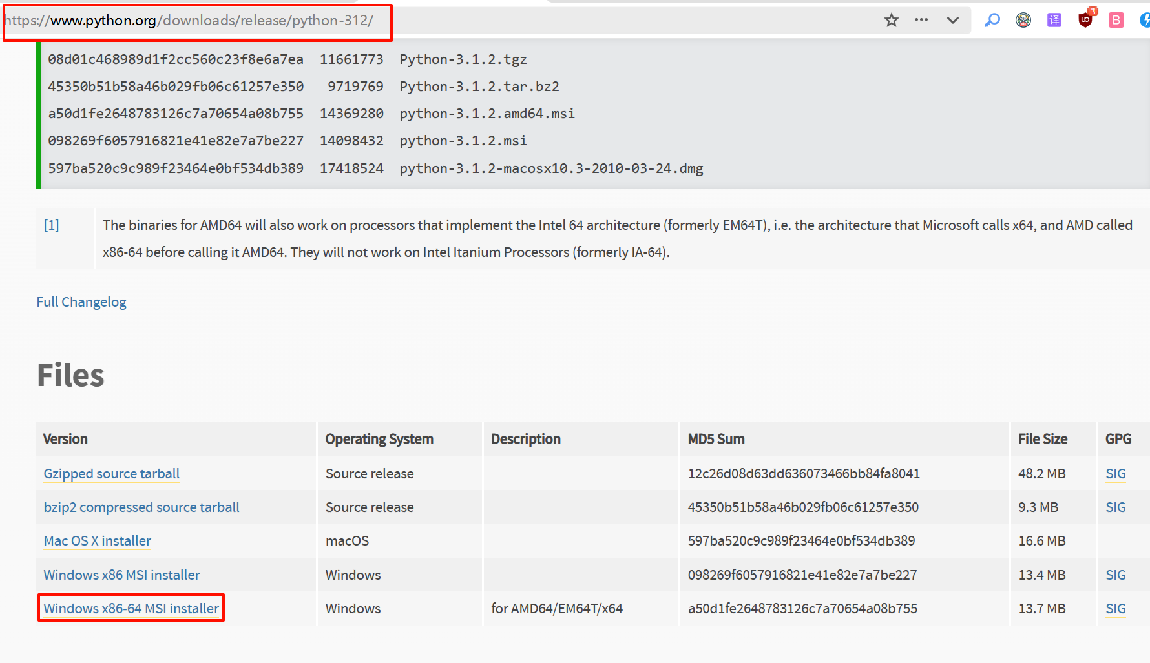
Task: Select python-3.1.2.amd64.msi in checksum block
Action: pos(487,114)
